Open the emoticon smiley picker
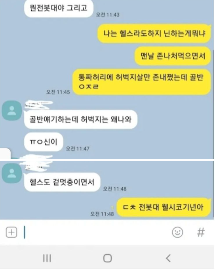 [x=177, y=232]
